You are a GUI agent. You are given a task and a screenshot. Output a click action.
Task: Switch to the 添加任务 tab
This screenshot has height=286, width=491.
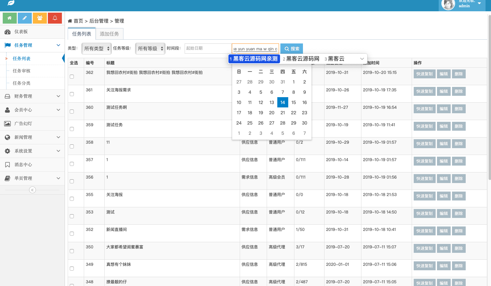point(109,34)
